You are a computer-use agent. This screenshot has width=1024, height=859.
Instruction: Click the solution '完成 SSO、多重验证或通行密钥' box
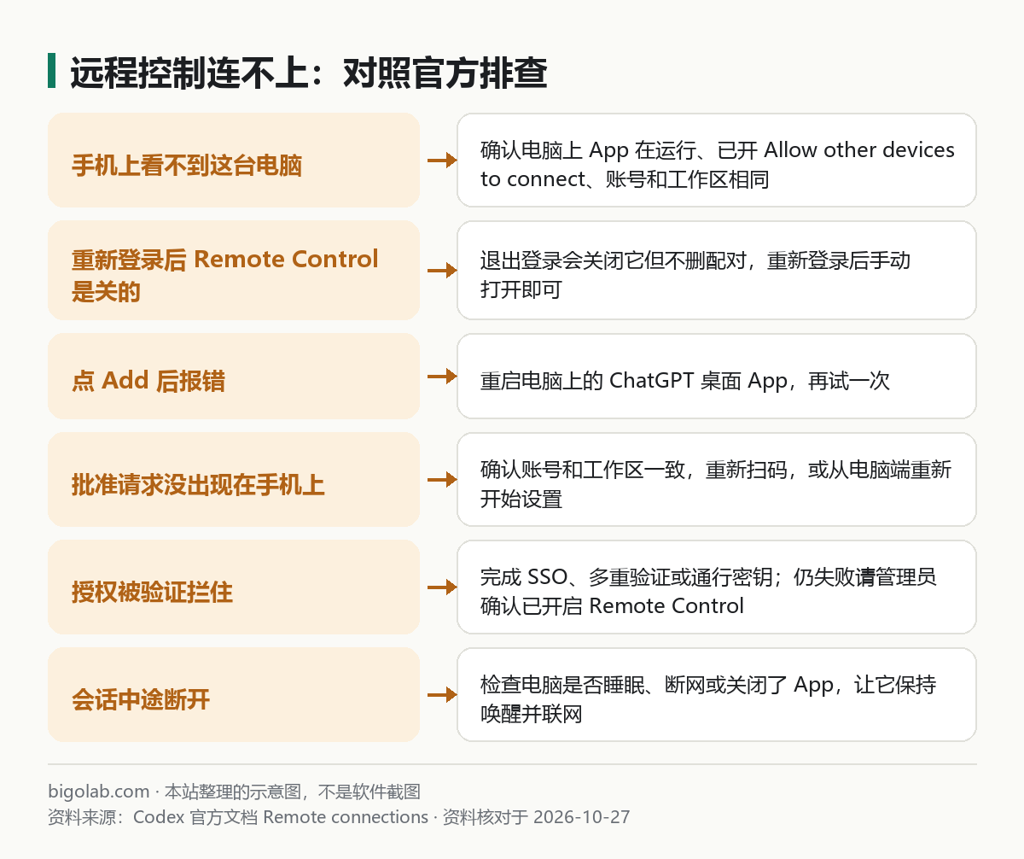(x=717, y=587)
